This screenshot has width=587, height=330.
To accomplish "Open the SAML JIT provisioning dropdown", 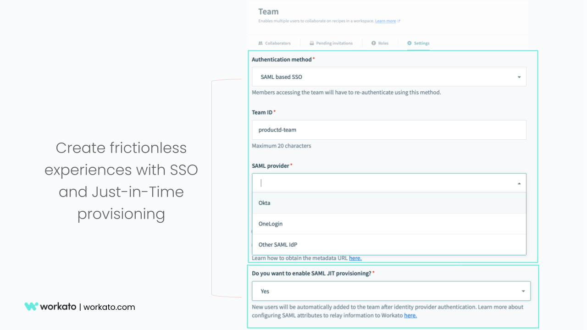I will (x=391, y=291).
